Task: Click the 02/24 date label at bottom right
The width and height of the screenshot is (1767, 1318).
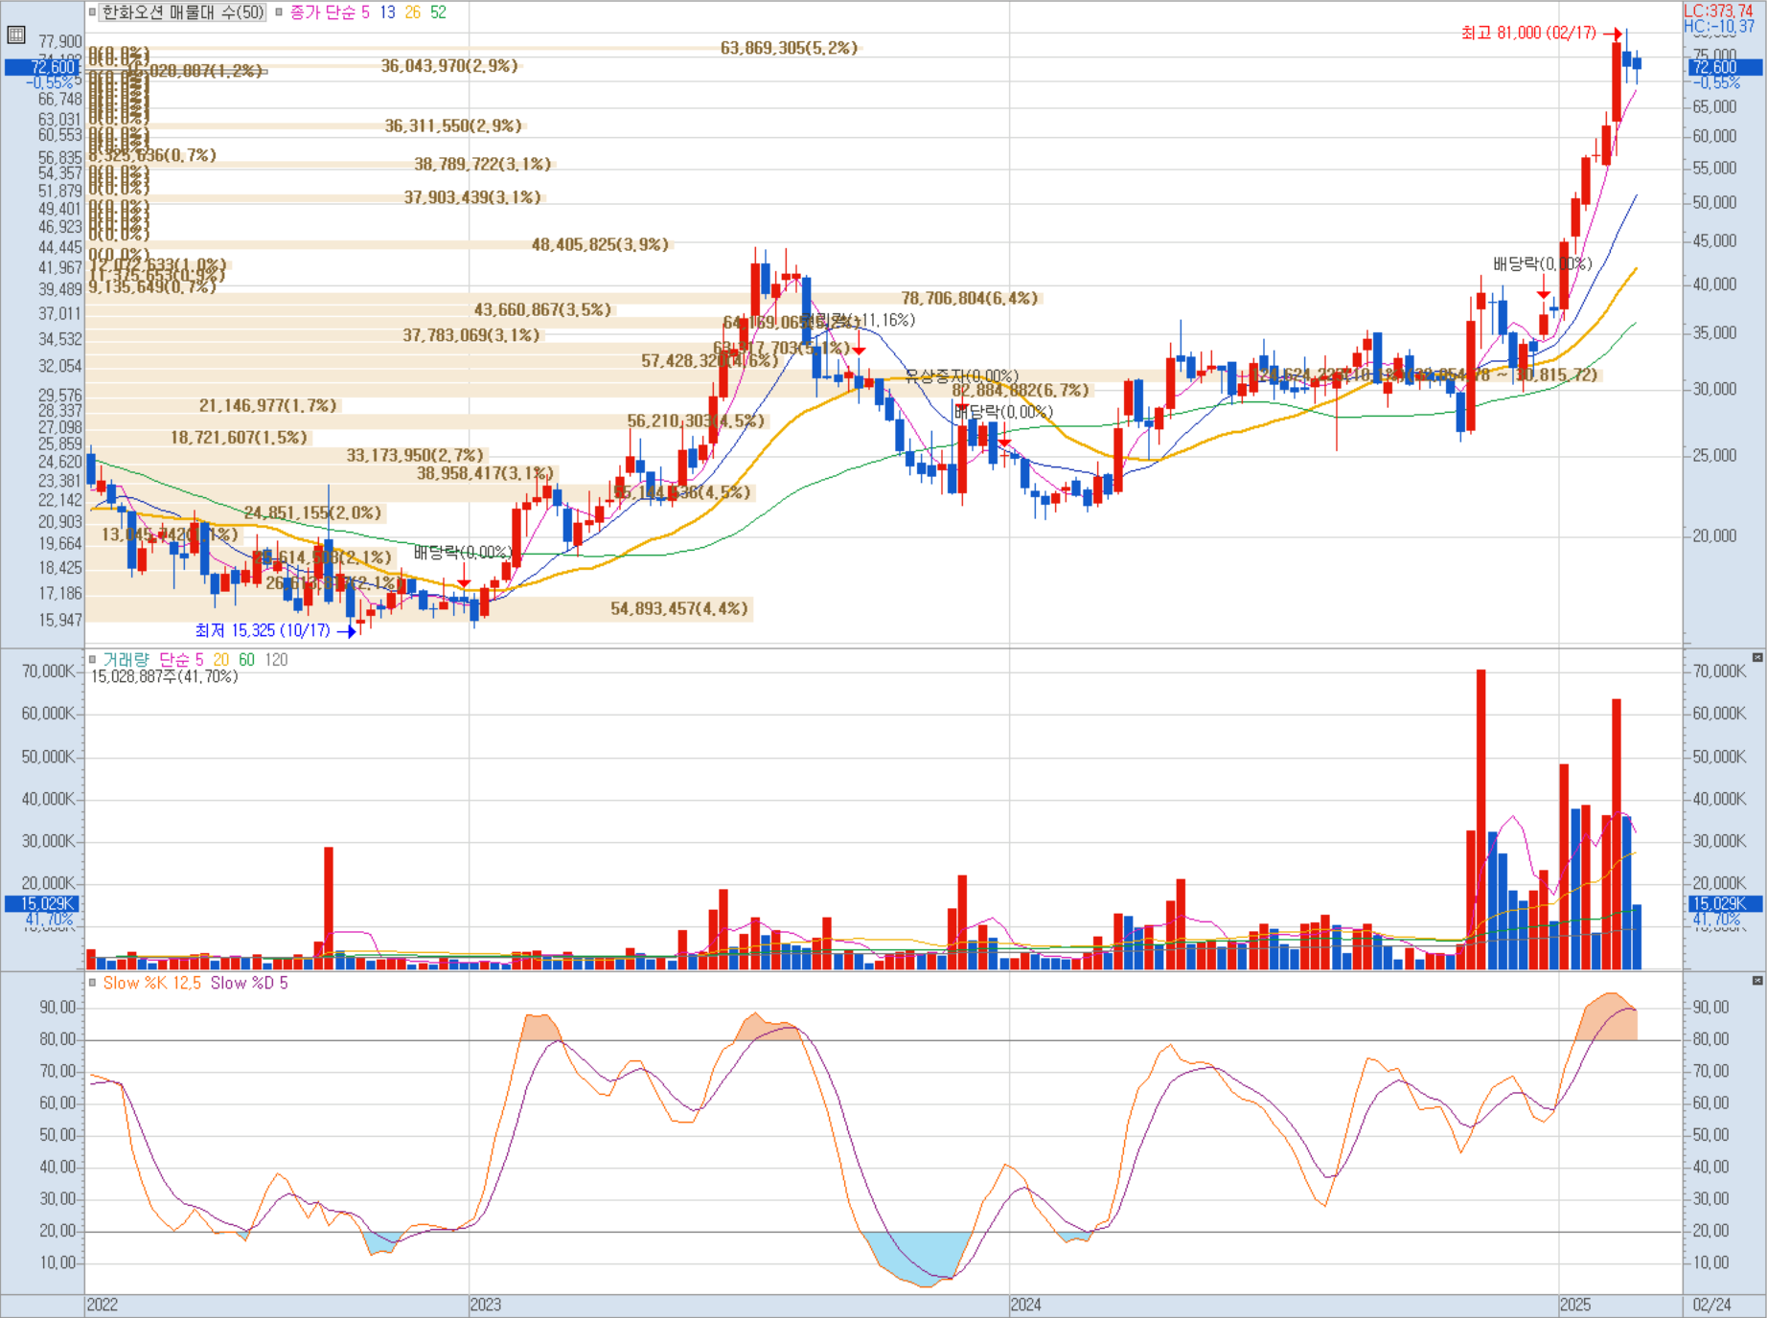Action: pos(1712,1305)
